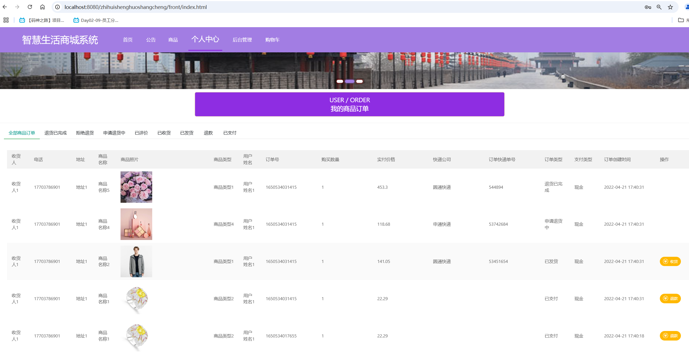This screenshot has height=359, width=689.
Task: Open the browser home page icon
Action: [x=42, y=7]
